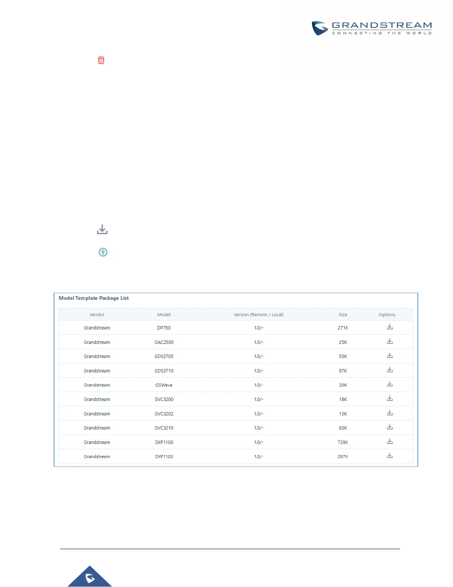Select the GXP1100 model cell

point(164,442)
